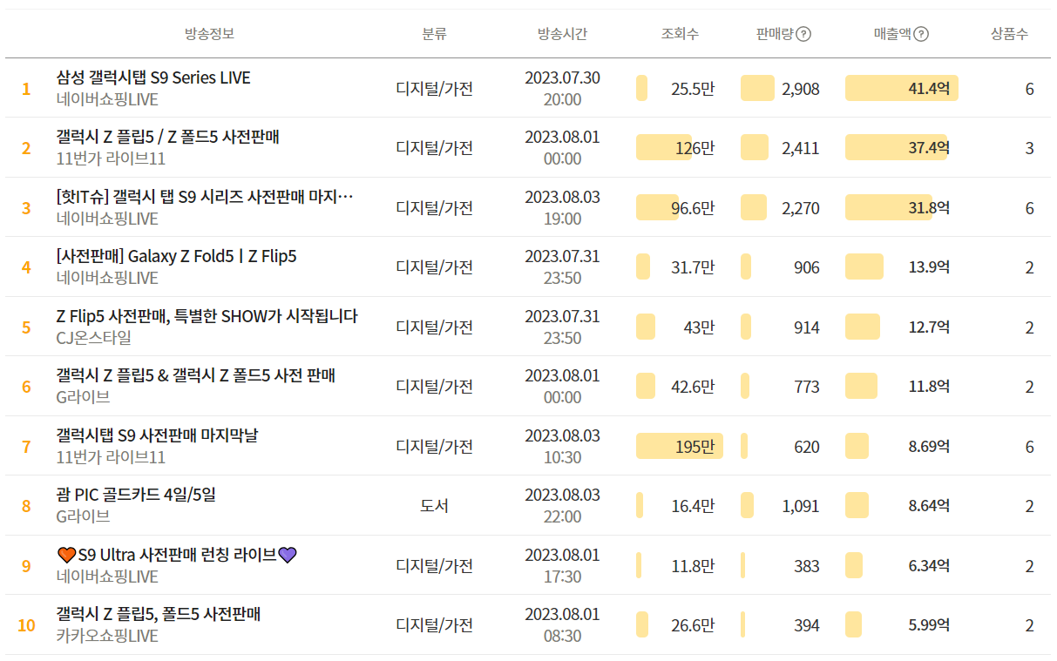
Task: Click G라이브 under 괌 PIC 골드카드
Action: tap(83, 516)
